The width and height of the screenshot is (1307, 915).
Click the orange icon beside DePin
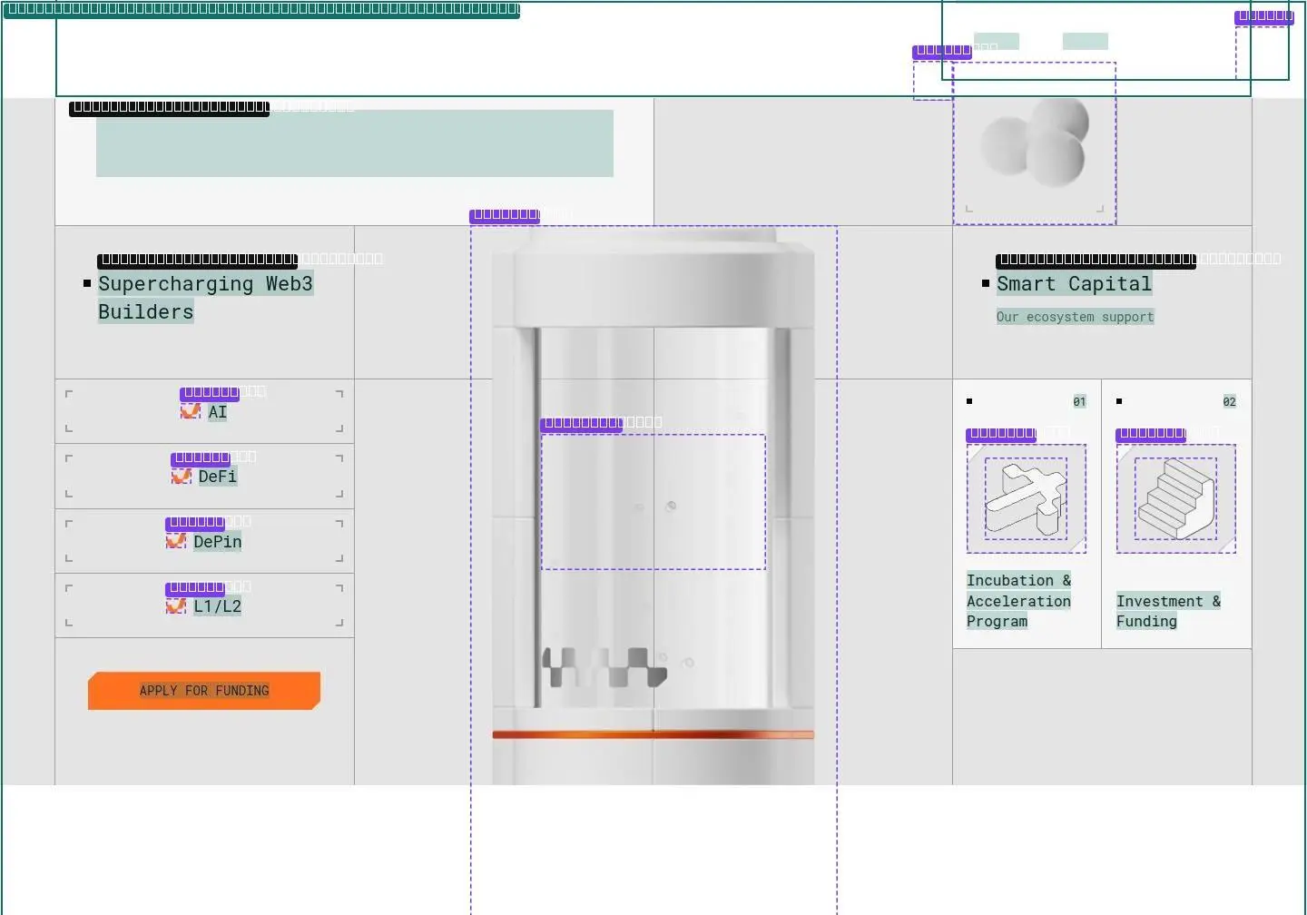point(176,541)
